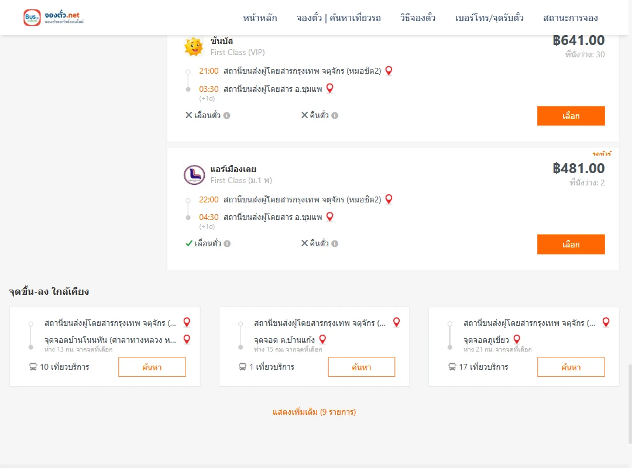
Task: Click ที่นั่งว่าง: 30 seat count
Action: pos(585,54)
